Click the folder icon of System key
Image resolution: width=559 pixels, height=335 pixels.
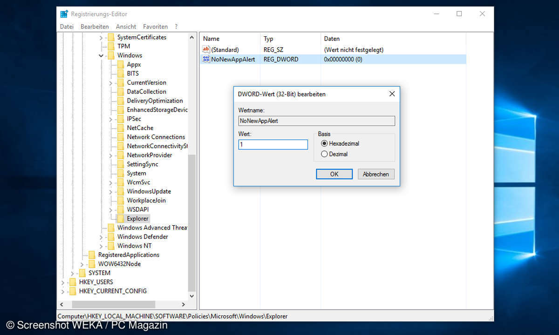pos(121,173)
